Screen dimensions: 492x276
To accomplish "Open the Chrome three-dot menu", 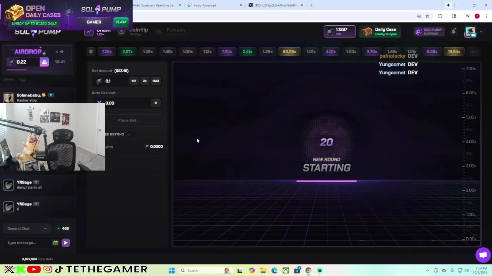I will (487, 16).
